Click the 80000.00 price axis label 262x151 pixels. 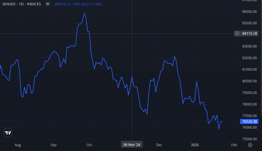[249, 81]
